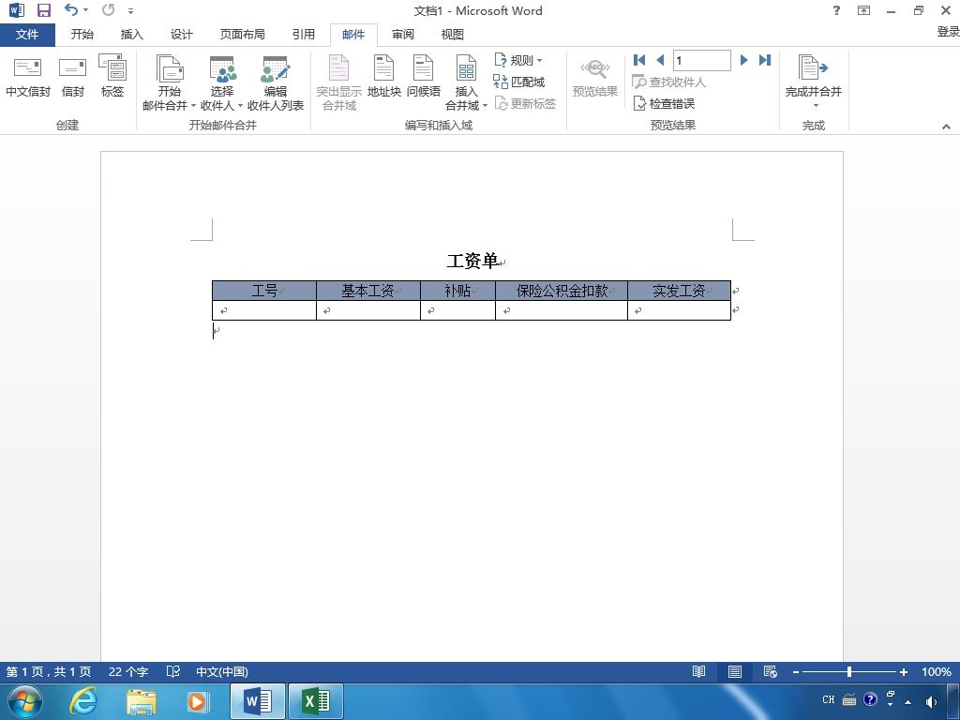
Task: Click the zoom in plus button
Action: click(x=903, y=671)
